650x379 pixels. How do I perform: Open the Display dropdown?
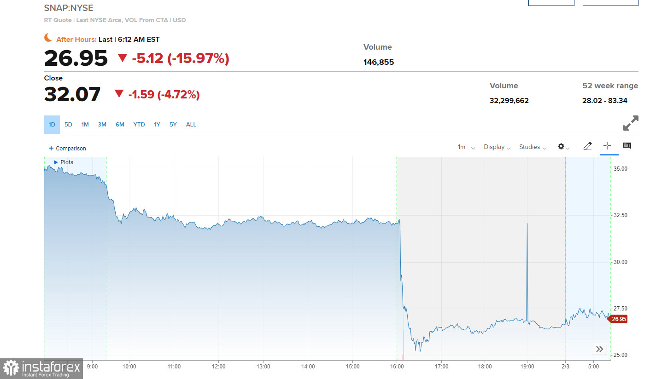pos(497,147)
